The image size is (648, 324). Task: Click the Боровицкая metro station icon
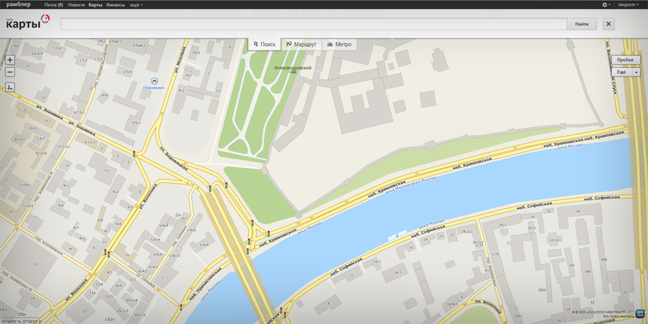pos(154,81)
